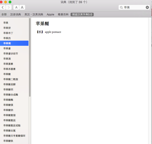The image size is (152, 144).
Task: Minimize the window with the yellow button
Action: click(x=6, y=2)
